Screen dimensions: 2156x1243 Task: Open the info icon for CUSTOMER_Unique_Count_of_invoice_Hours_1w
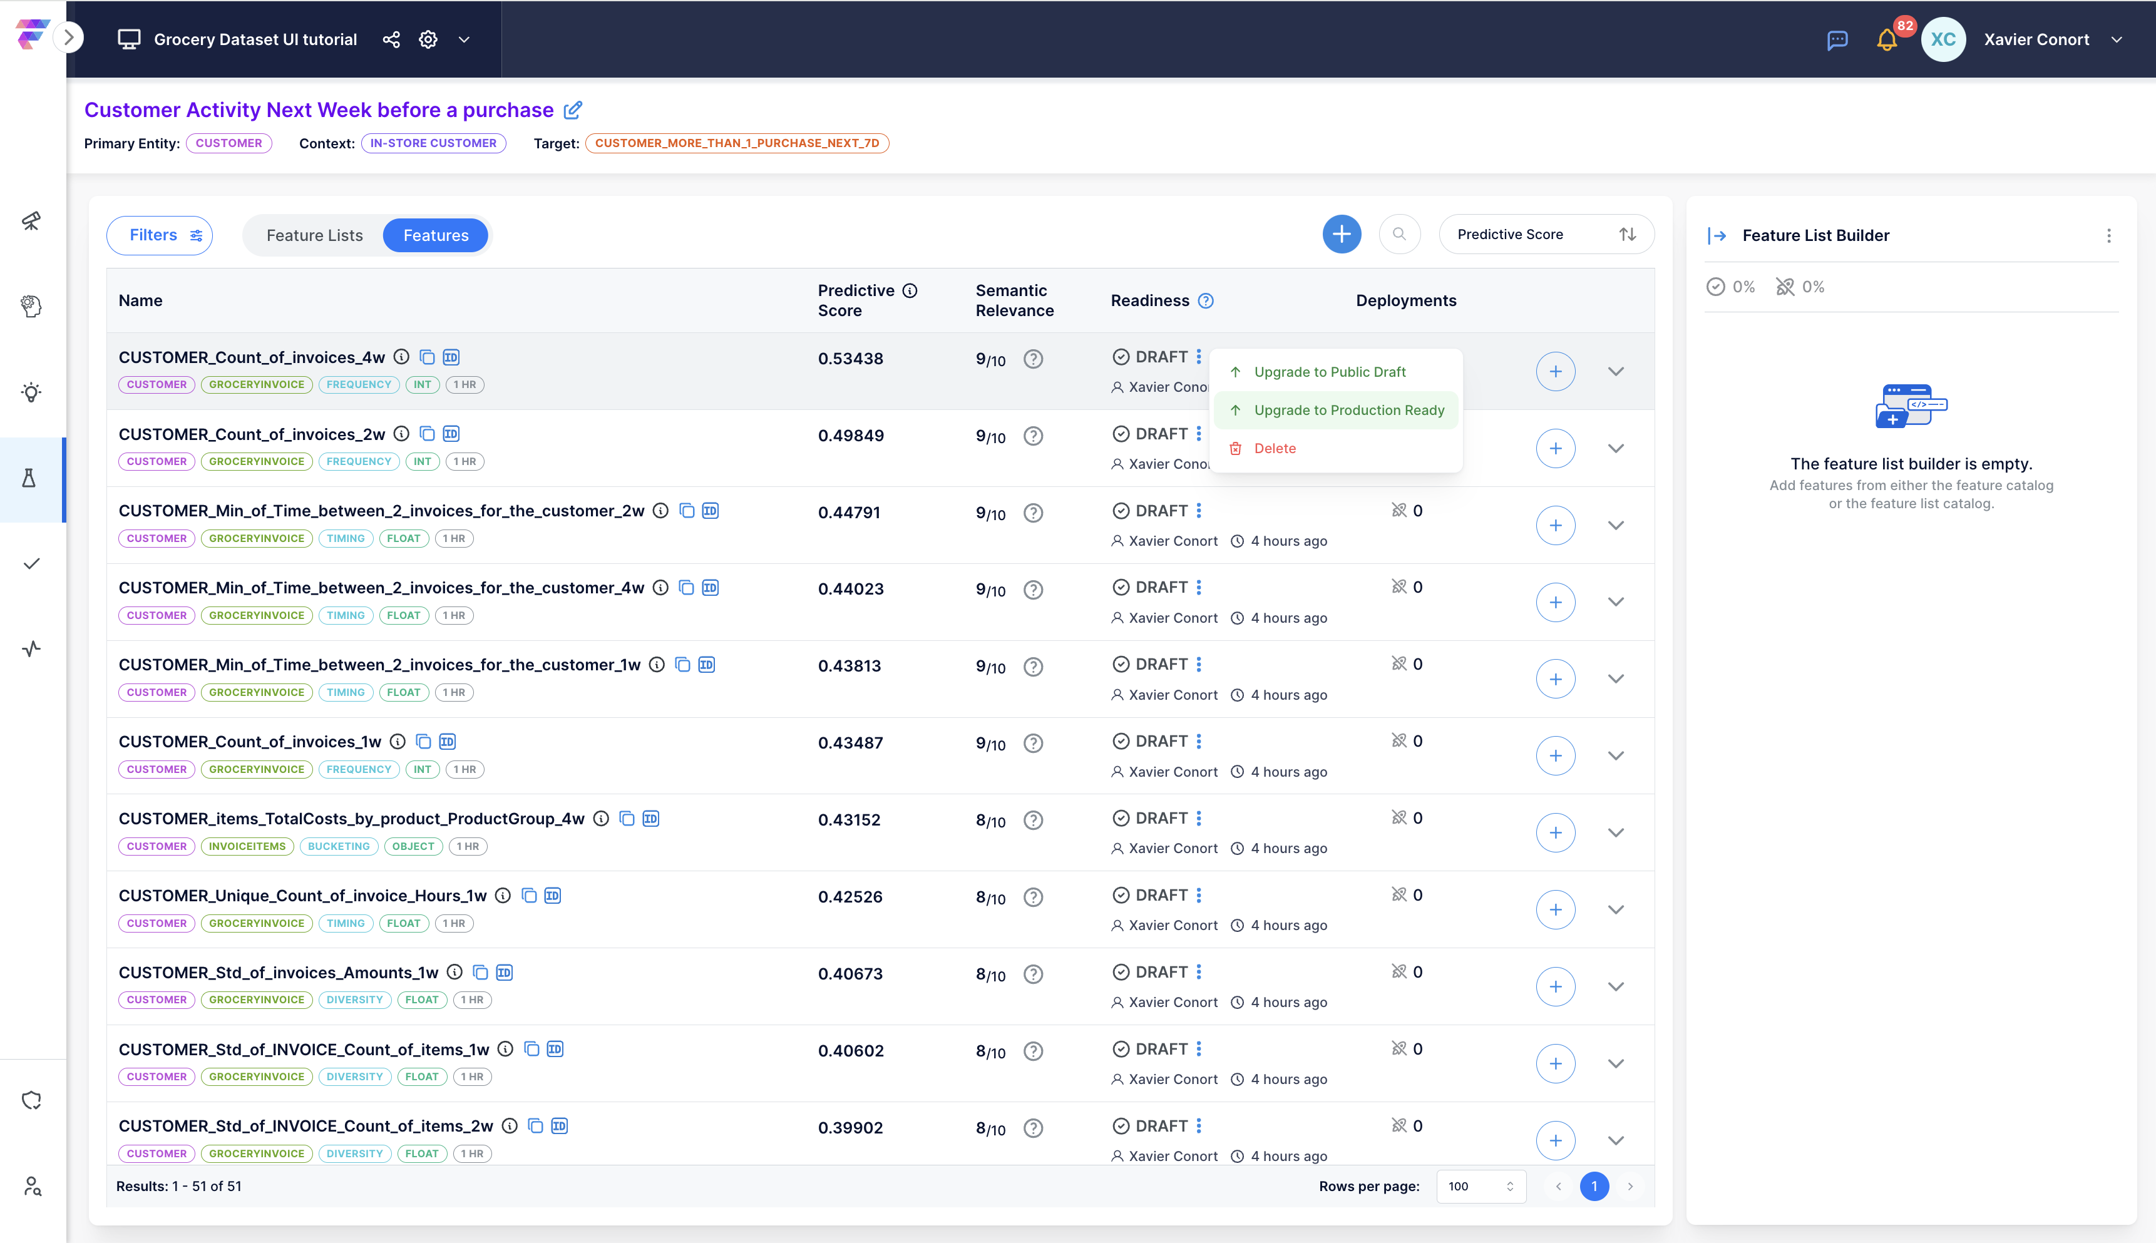[503, 896]
